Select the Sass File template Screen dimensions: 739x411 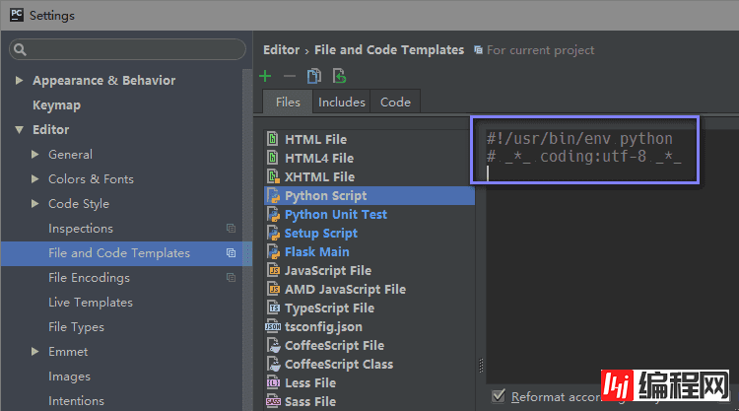click(309, 402)
